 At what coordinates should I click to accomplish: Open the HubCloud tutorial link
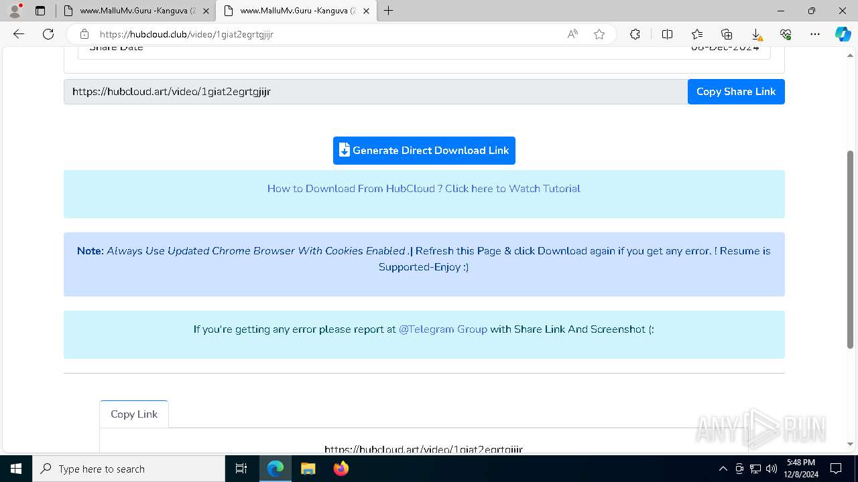tap(424, 189)
